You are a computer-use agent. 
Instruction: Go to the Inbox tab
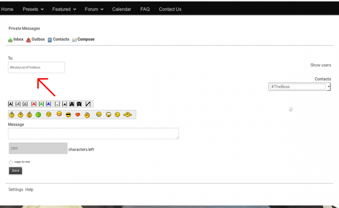click(16, 39)
